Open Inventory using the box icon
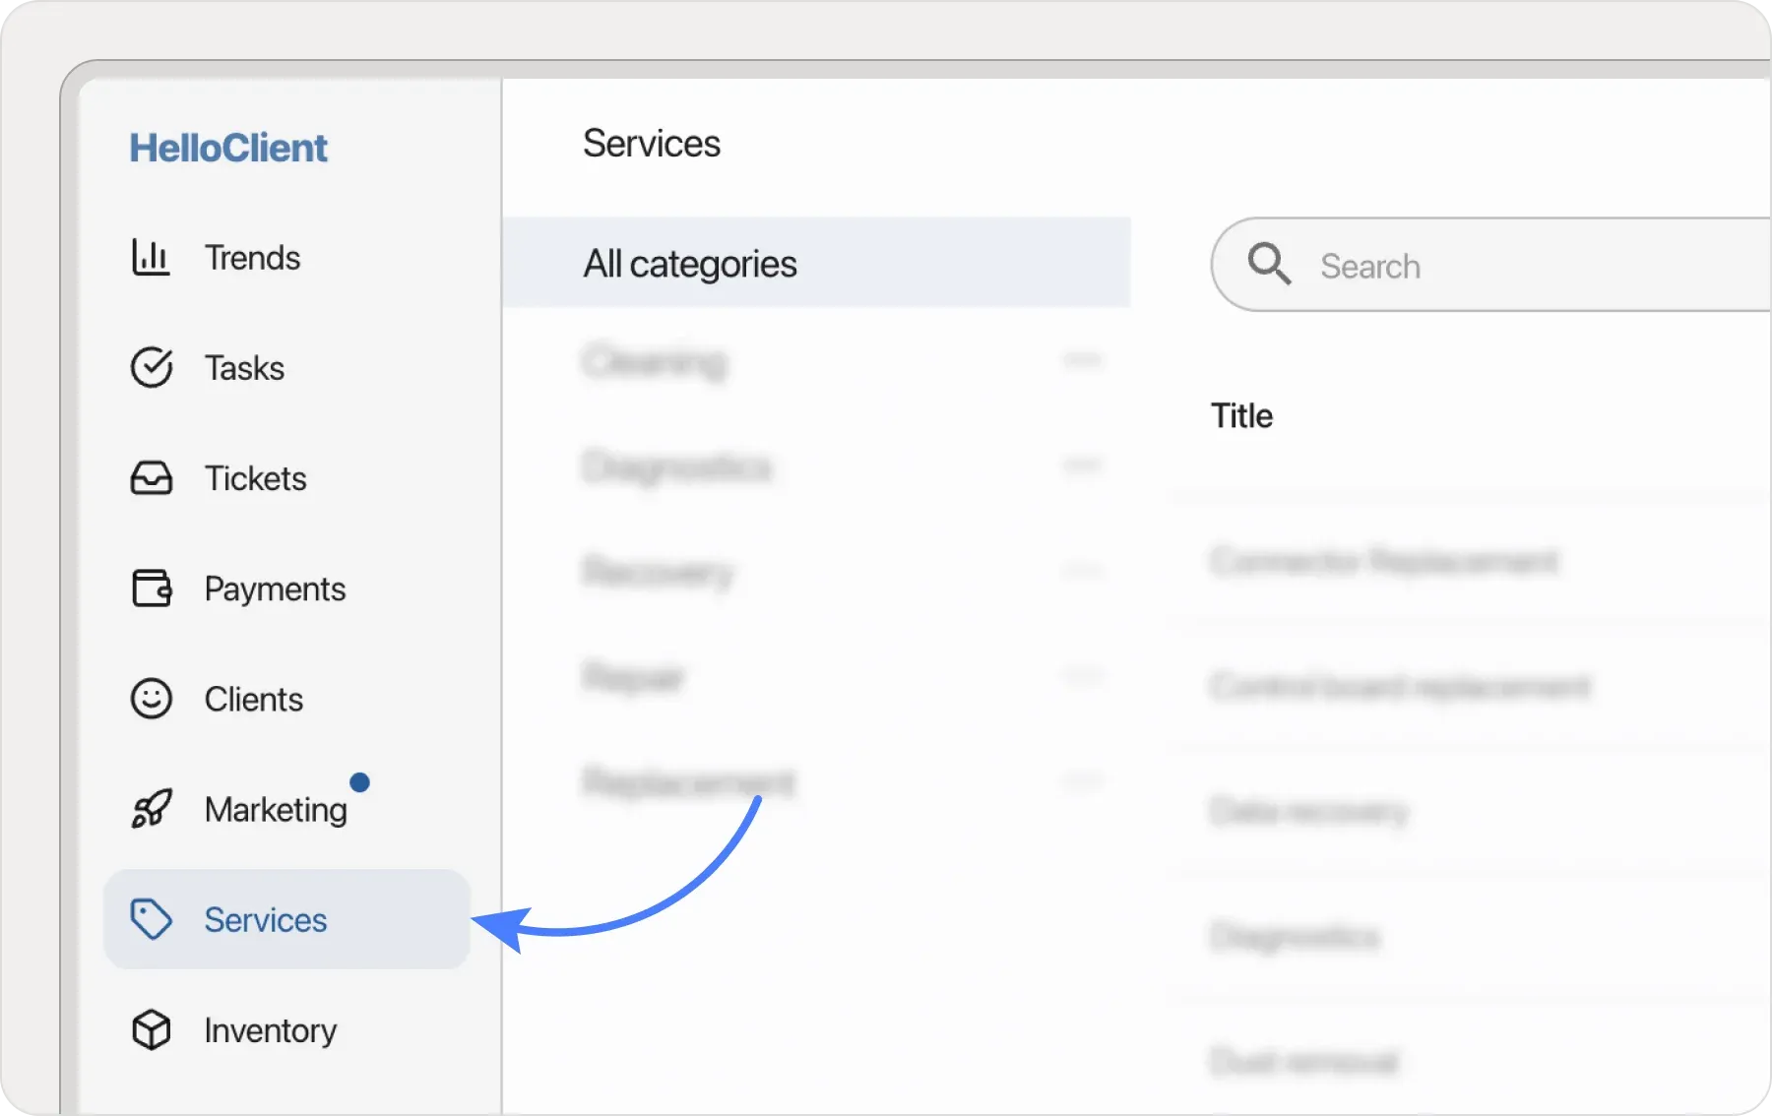 (x=151, y=1030)
